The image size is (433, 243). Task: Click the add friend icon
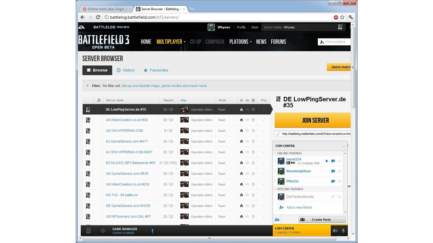281,207
